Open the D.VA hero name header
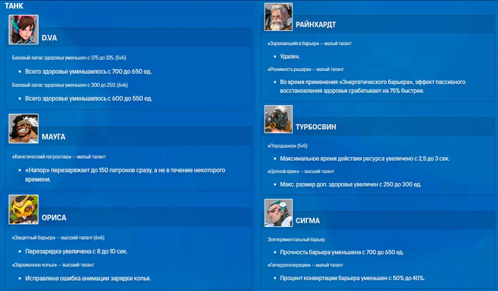Image resolution: width=498 pixels, height=291 pixels. (x=49, y=38)
